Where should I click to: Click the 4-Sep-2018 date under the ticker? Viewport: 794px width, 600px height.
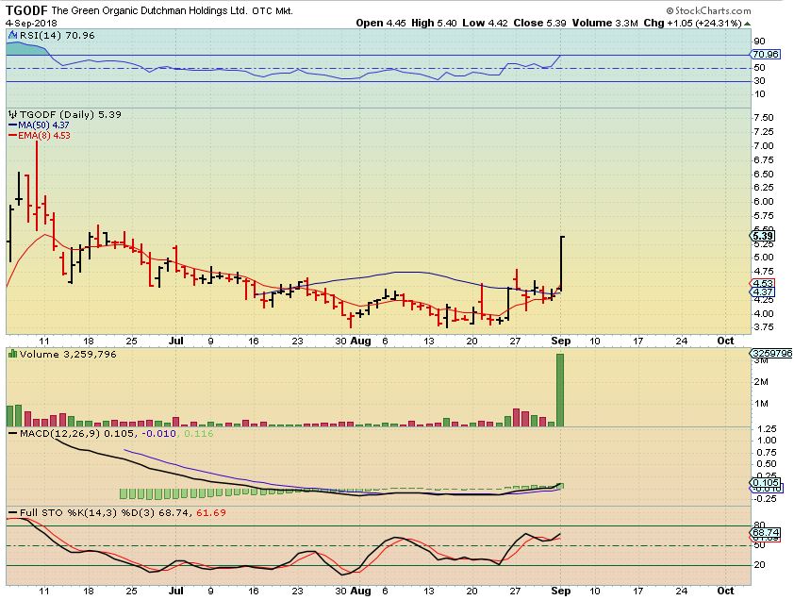tap(31, 24)
